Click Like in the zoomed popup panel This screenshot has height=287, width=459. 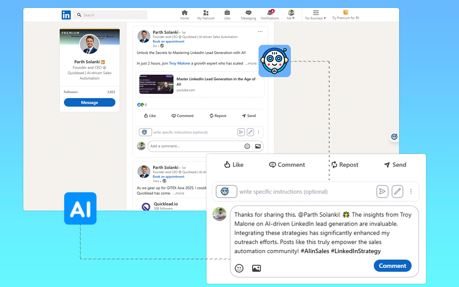233,165
